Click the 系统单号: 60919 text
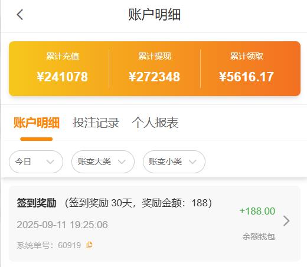The width and height of the screenshot is (307, 267). point(49,245)
